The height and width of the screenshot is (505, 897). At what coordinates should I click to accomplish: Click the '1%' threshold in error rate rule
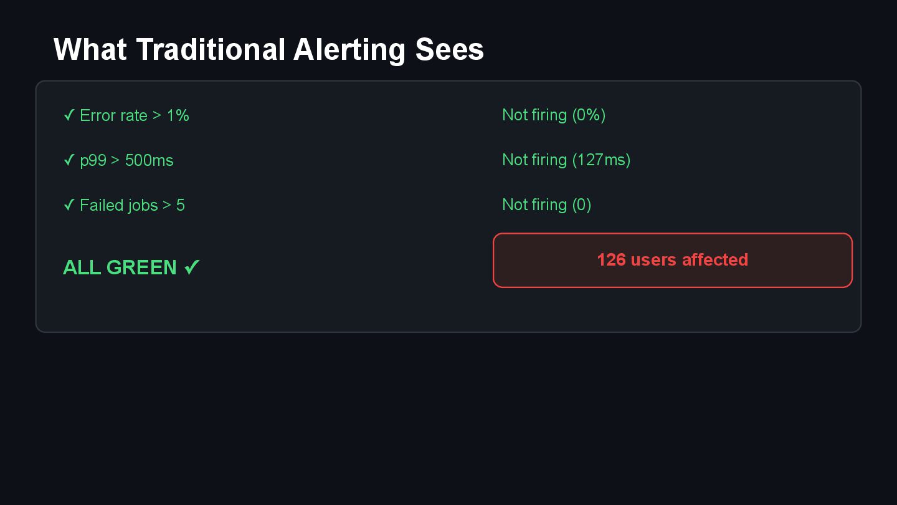pos(178,115)
